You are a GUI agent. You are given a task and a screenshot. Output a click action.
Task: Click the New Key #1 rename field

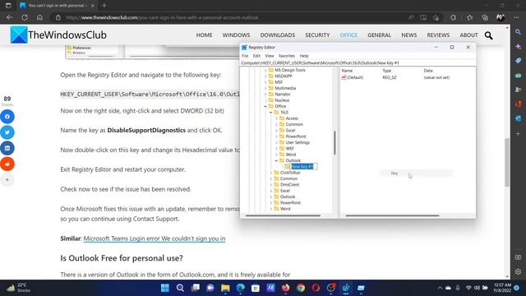[x=303, y=166]
